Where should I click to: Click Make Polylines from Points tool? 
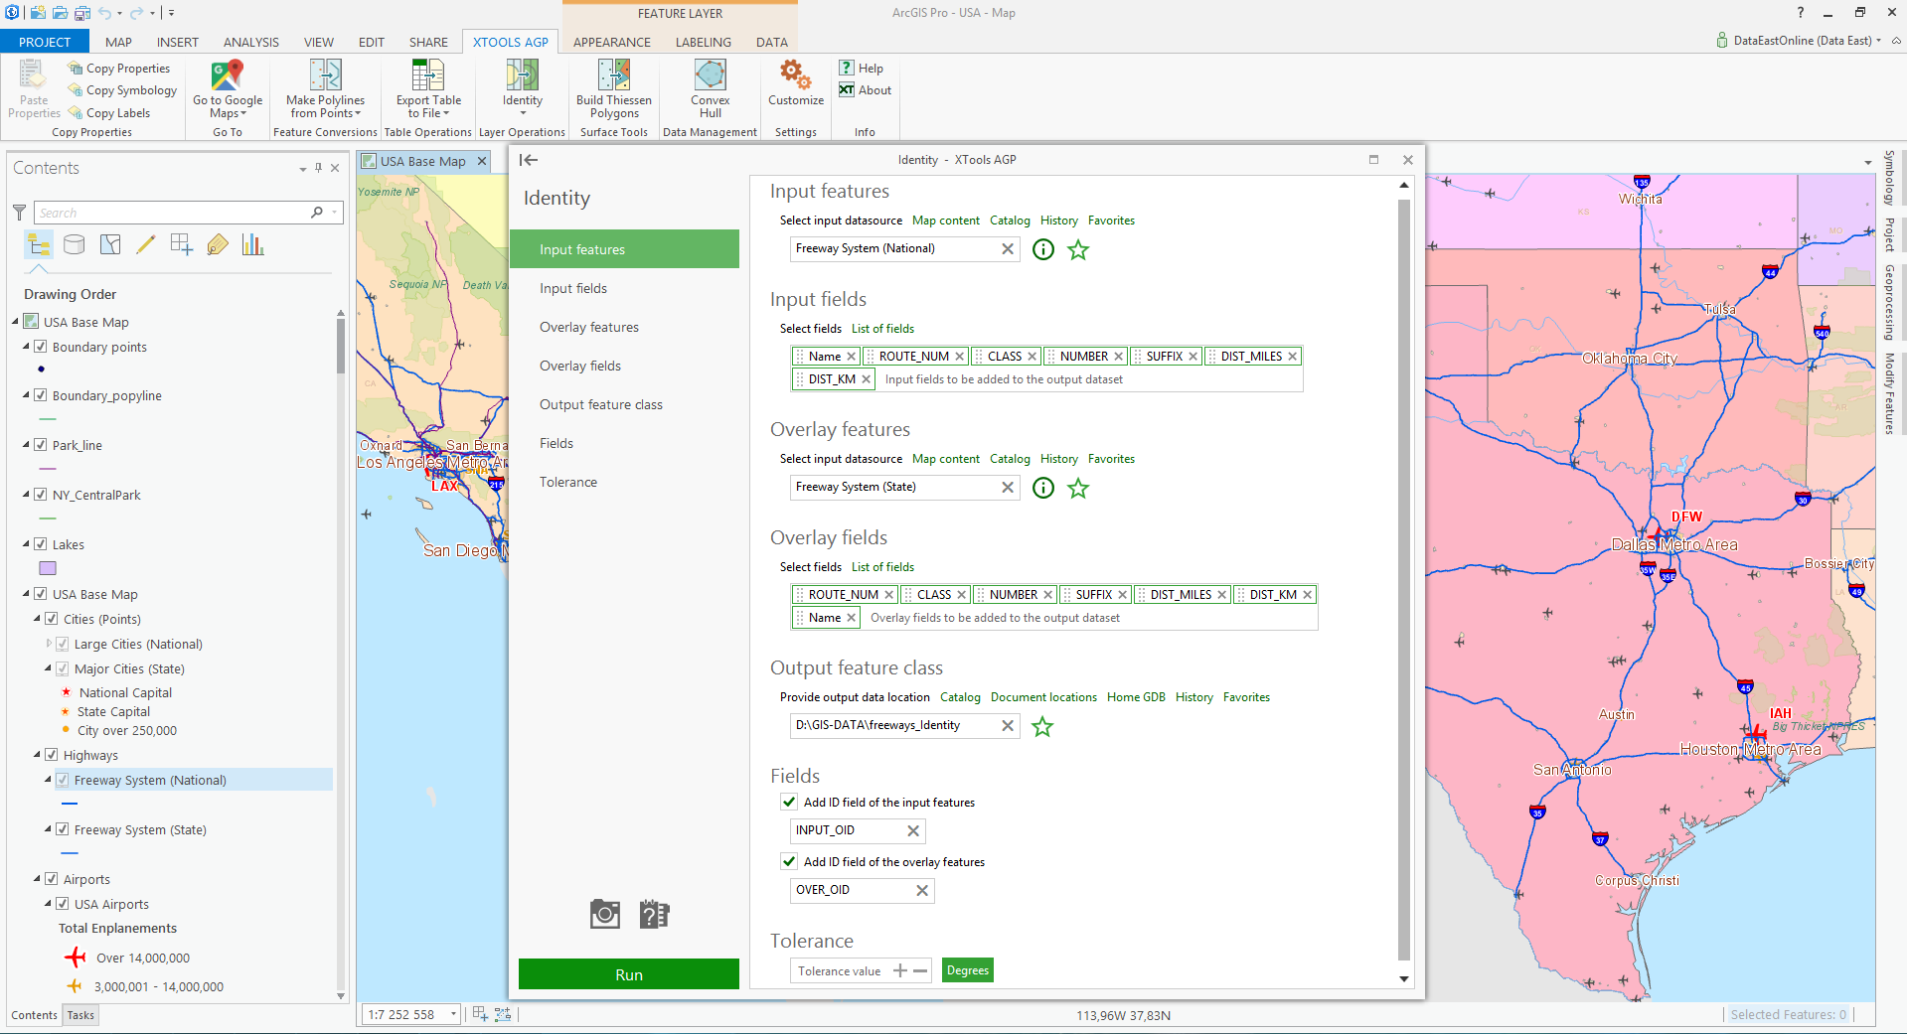tap(325, 89)
